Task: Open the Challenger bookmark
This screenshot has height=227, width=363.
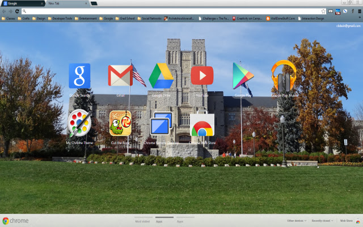Action: pos(213,19)
